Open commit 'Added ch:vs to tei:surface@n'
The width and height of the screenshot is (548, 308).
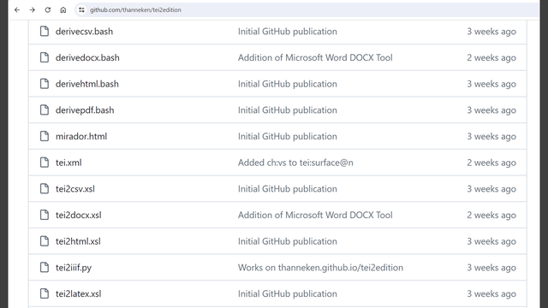pos(295,163)
